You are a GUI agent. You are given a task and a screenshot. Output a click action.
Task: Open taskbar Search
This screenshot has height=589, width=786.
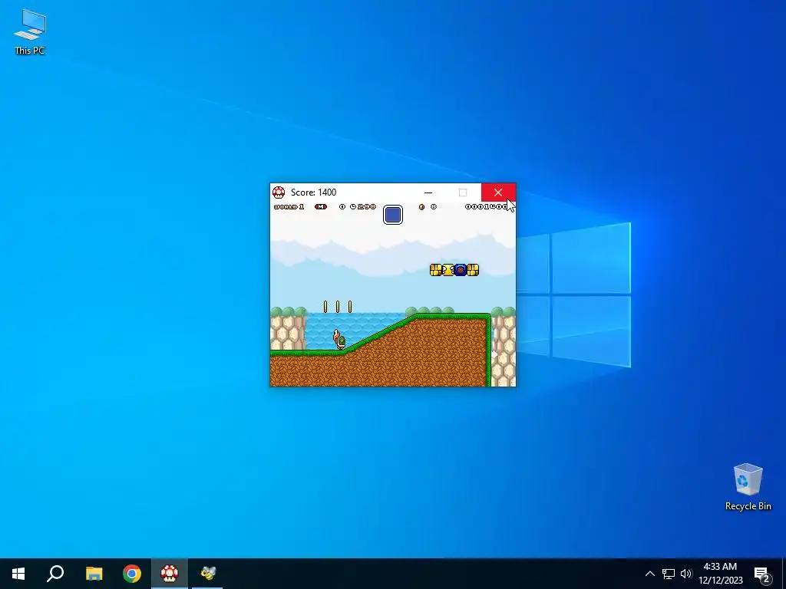click(55, 574)
